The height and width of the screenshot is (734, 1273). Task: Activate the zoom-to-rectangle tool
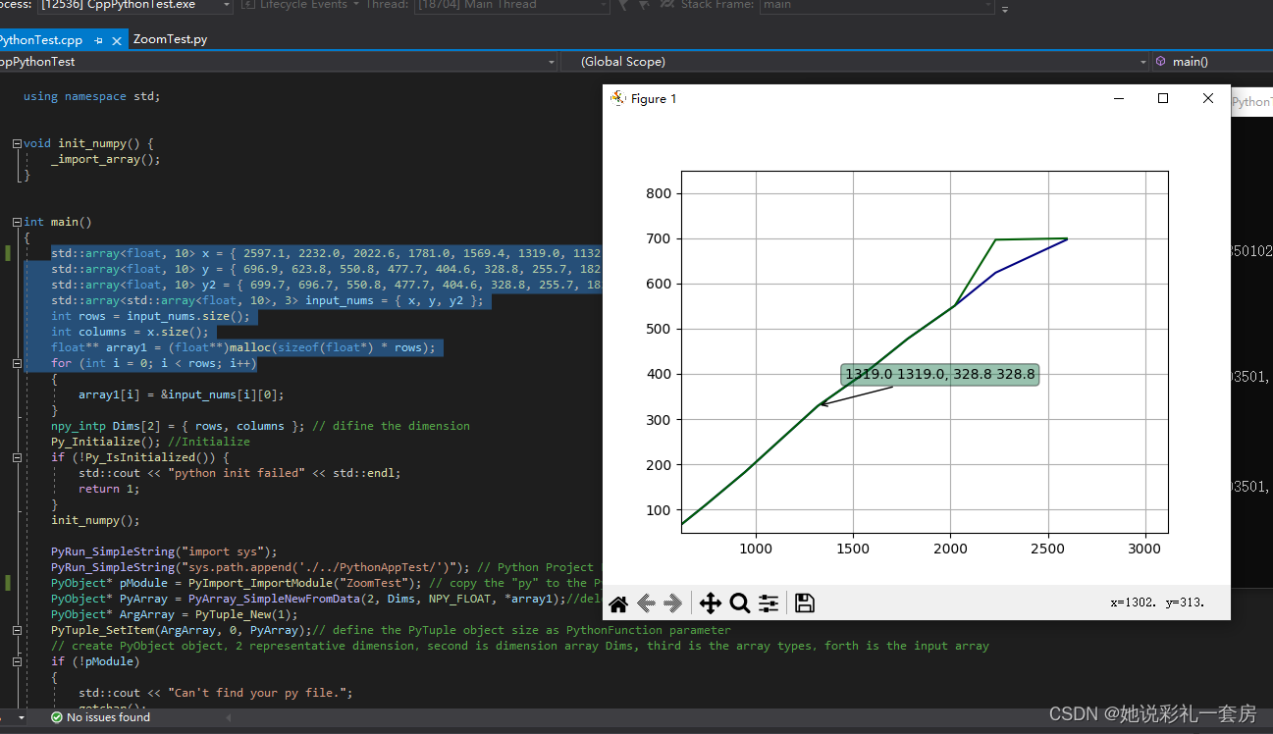pos(740,603)
